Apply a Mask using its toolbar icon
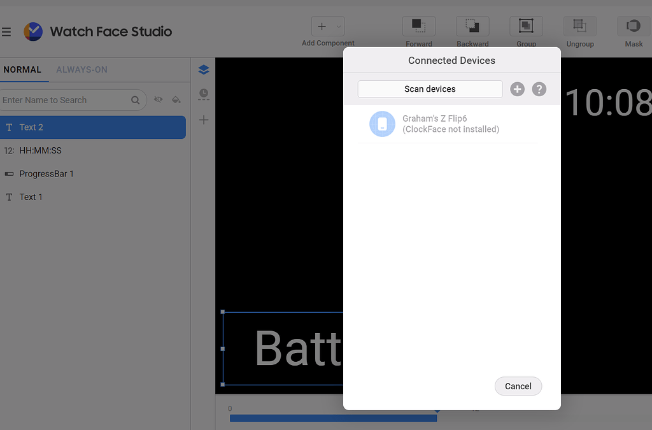This screenshot has height=430, width=652. pos(633,26)
